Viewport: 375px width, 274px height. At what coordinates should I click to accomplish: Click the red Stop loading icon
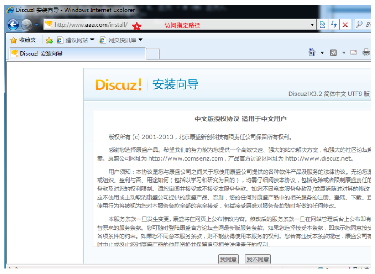pos(345,24)
